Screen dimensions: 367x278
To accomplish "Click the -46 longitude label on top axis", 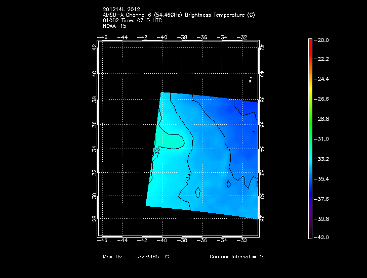I will coord(103,37).
